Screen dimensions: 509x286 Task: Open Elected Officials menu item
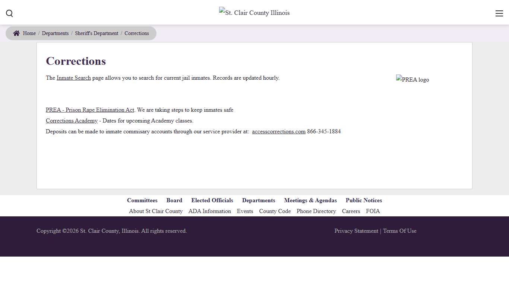pos(212,200)
